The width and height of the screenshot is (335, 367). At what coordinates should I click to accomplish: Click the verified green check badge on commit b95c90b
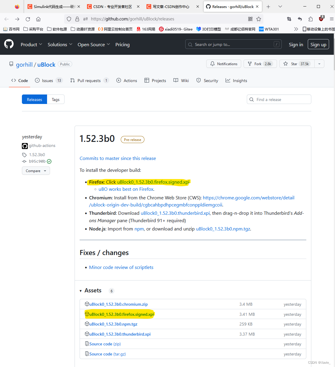pos(49,161)
